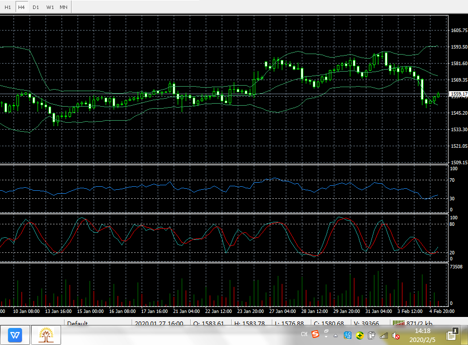This screenshot has width=468, height=345.
Task: Open the notification center icon
Action: coord(451,334)
